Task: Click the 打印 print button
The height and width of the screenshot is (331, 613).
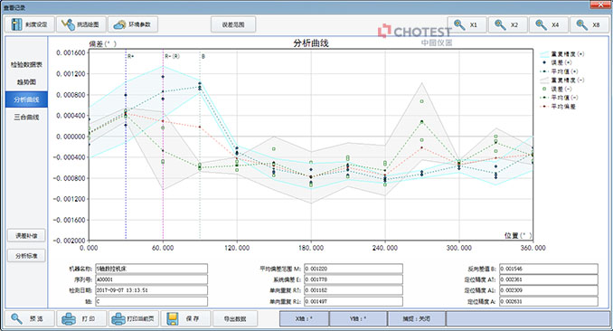Action: coord(81,318)
